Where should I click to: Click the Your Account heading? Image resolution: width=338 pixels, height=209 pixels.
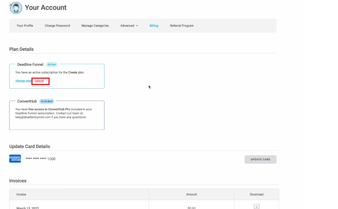[46, 8]
